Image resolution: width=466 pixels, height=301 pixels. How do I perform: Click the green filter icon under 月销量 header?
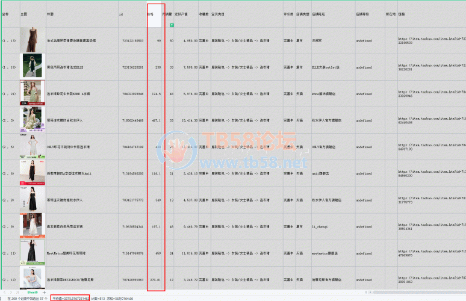pos(172,25)
